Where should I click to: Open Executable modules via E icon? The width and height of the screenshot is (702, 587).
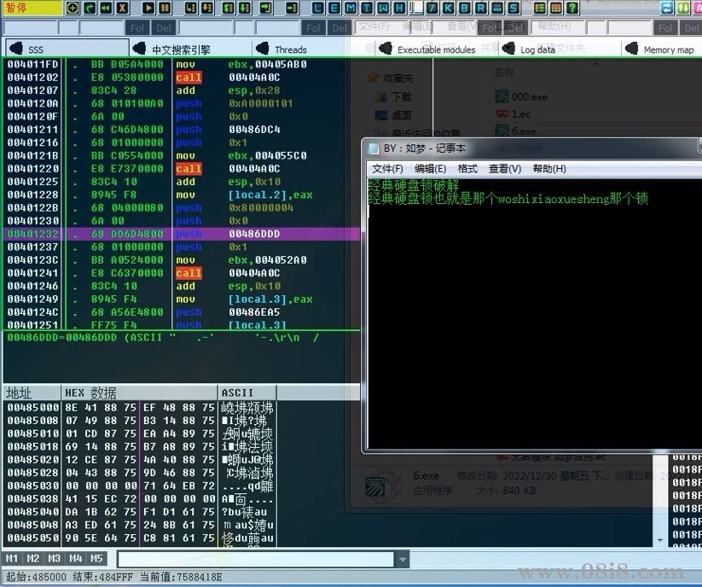(x=334, y=8)
